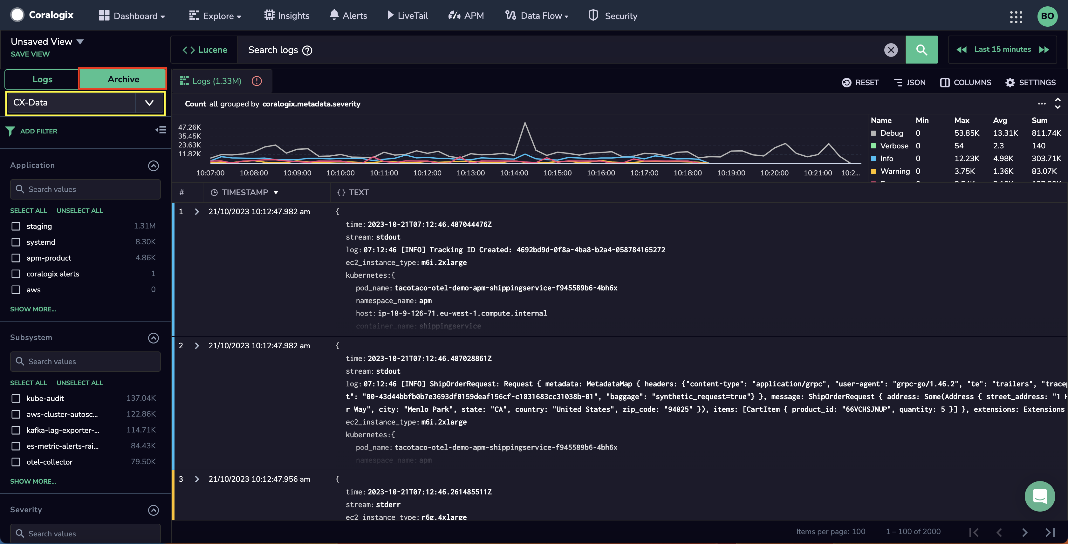
Task: Open the apps grid icon in header
Action: pyautogui.click(x=1016, y=17)
